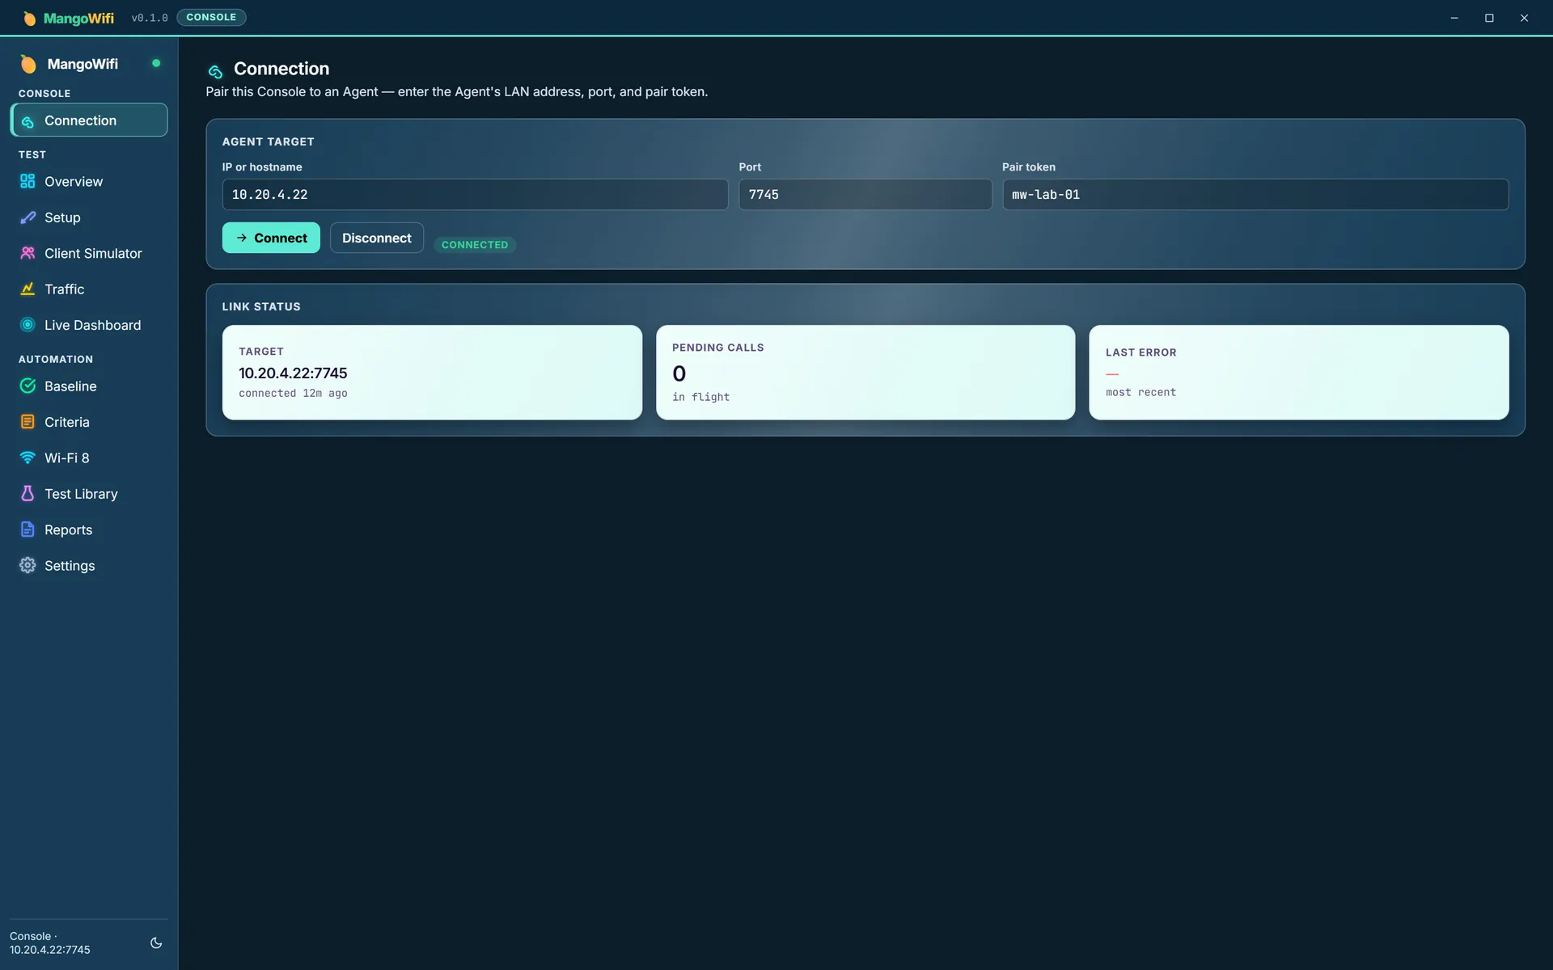This screenshot has height=970, width=1553.
Task: Toggle dark mode with moon icon
Action: click(156, 943)
